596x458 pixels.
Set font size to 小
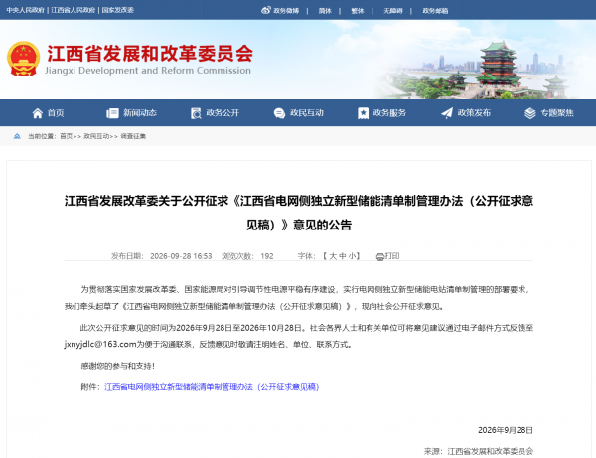(x=352, y=256)
